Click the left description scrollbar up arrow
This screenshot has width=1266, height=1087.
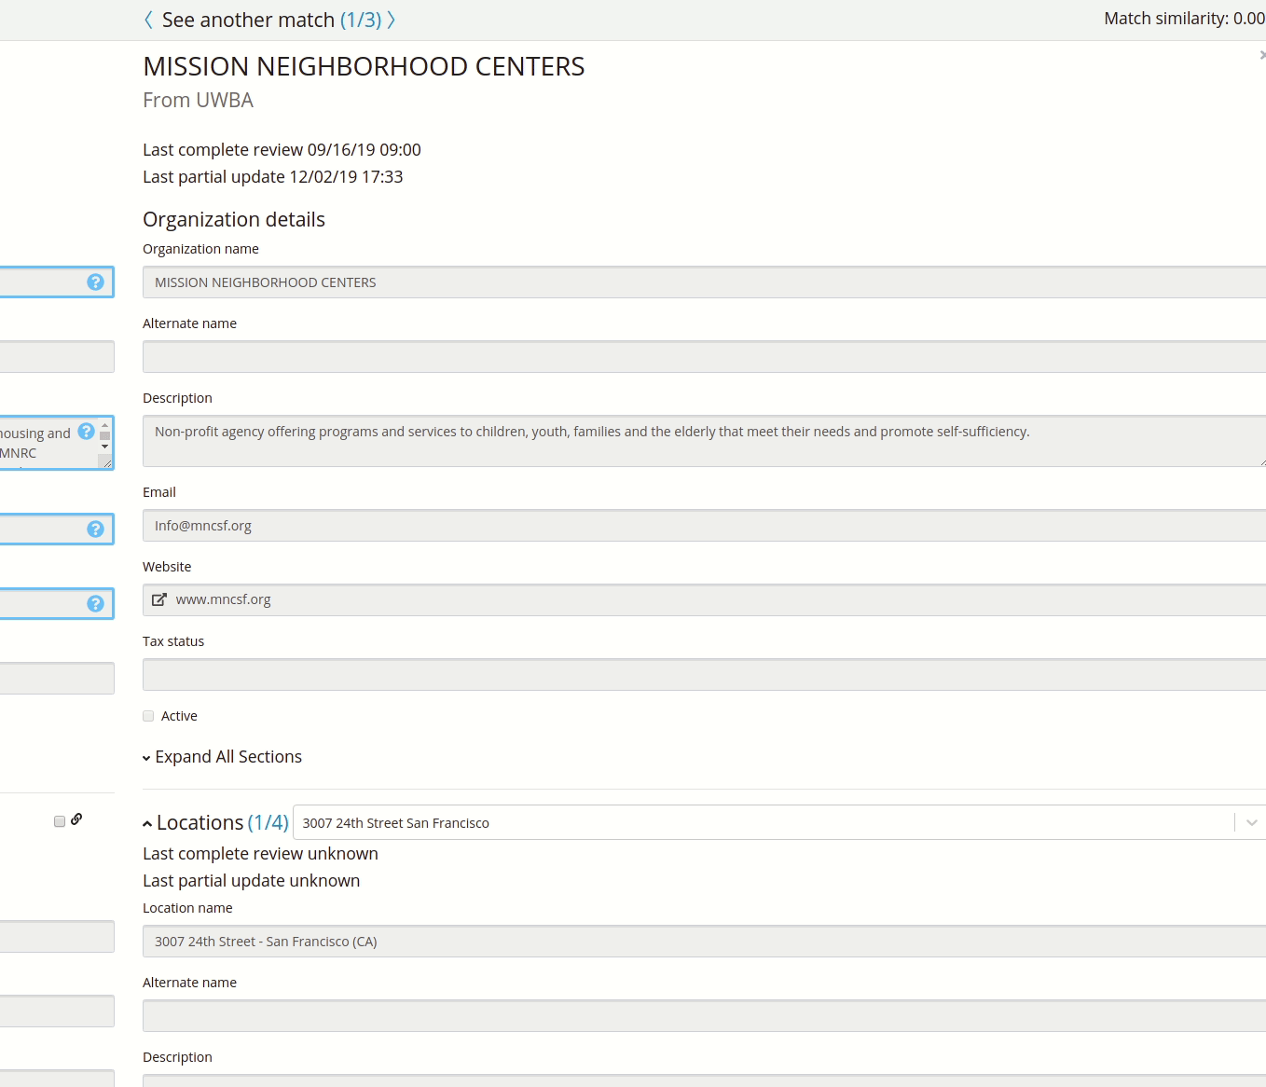pyautogui.click(x=105, y=424)
